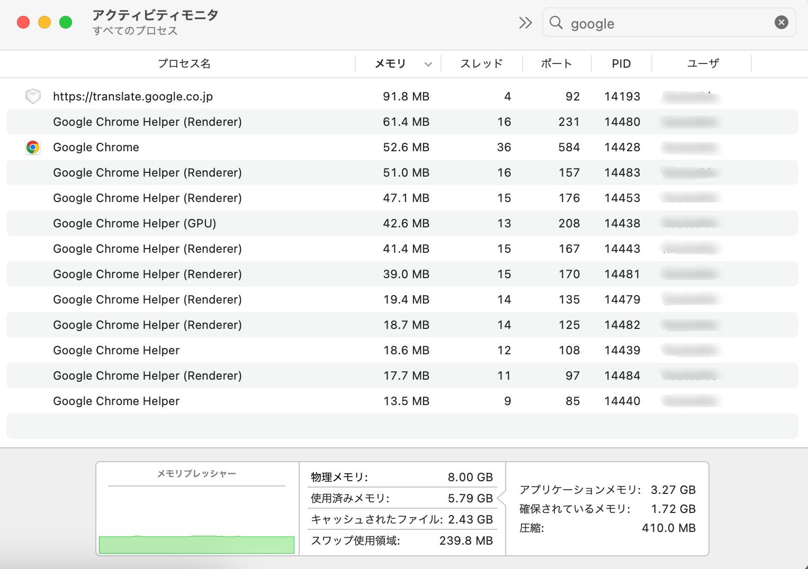
Task: Select Renderer row using 39.0 MB
Action: pyautogui.click(x=402, y=274)
